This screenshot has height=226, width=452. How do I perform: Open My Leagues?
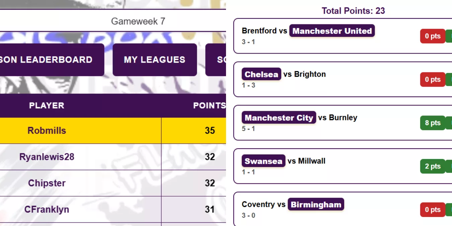point(155,60)
